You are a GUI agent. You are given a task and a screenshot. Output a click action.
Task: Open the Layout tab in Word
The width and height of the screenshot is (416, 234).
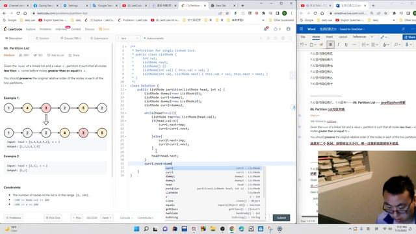[x=343, y=37]
